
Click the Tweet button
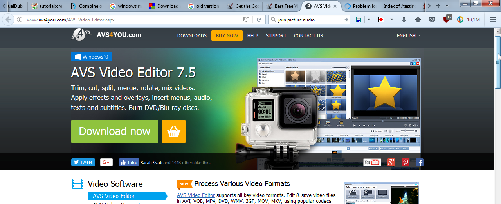(83, 162)
